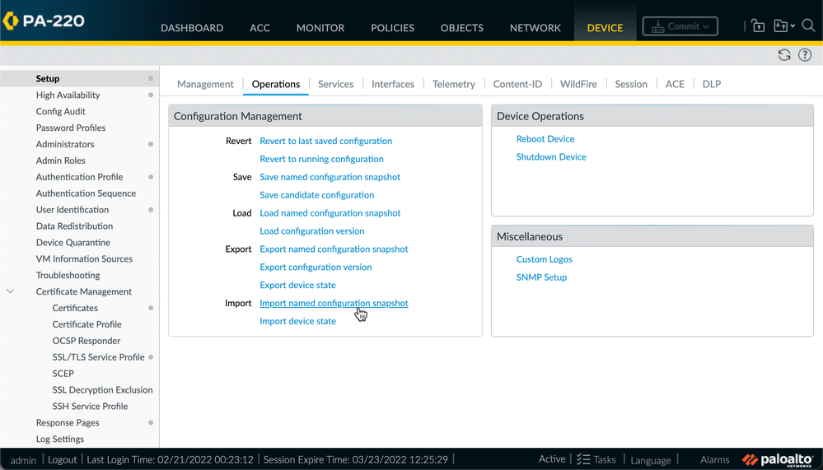Open the Tasks manager in status bar
Image resolution: width=823 pixels, height=470 pixels.
596,459
